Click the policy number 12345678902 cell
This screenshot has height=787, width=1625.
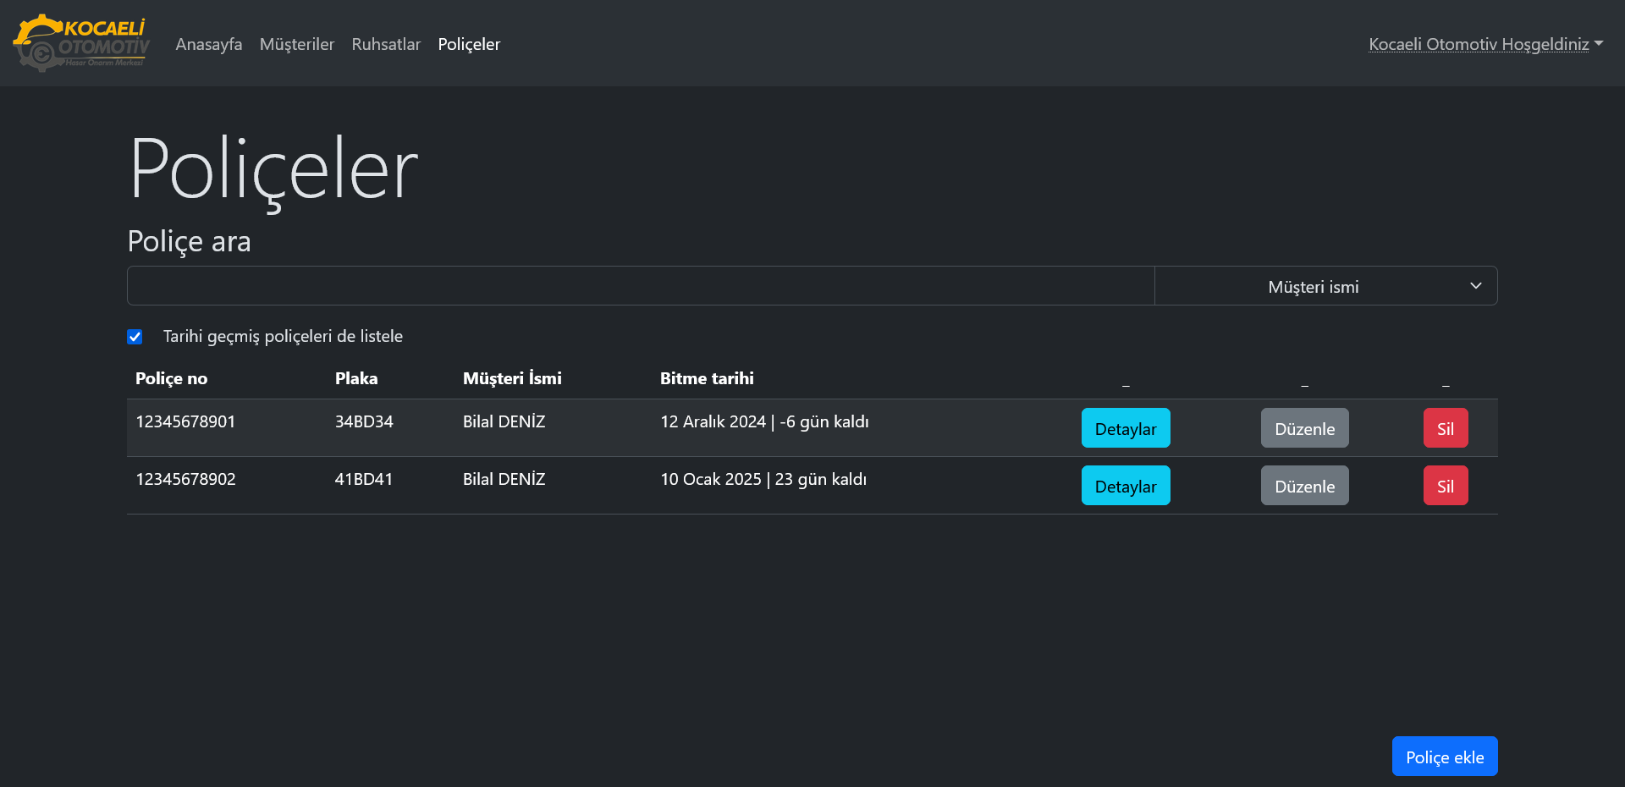(x=185, y=479)
